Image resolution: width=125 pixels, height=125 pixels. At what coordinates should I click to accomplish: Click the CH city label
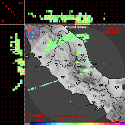pos(92,67)
